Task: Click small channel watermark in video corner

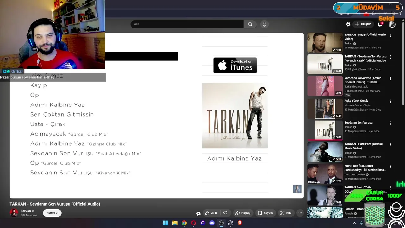Action: pyautogui.click(x=297, y=189)
